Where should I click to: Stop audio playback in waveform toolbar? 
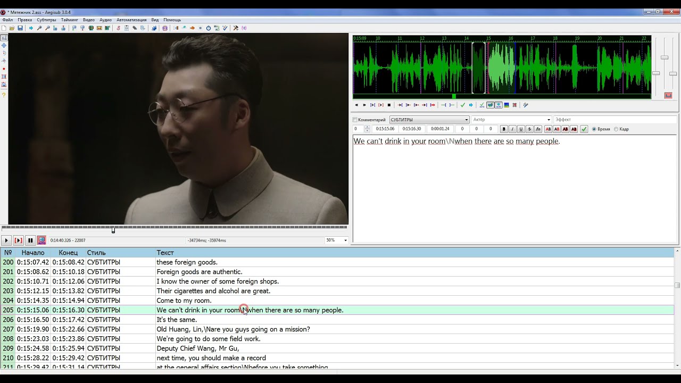tap(389, 105)
